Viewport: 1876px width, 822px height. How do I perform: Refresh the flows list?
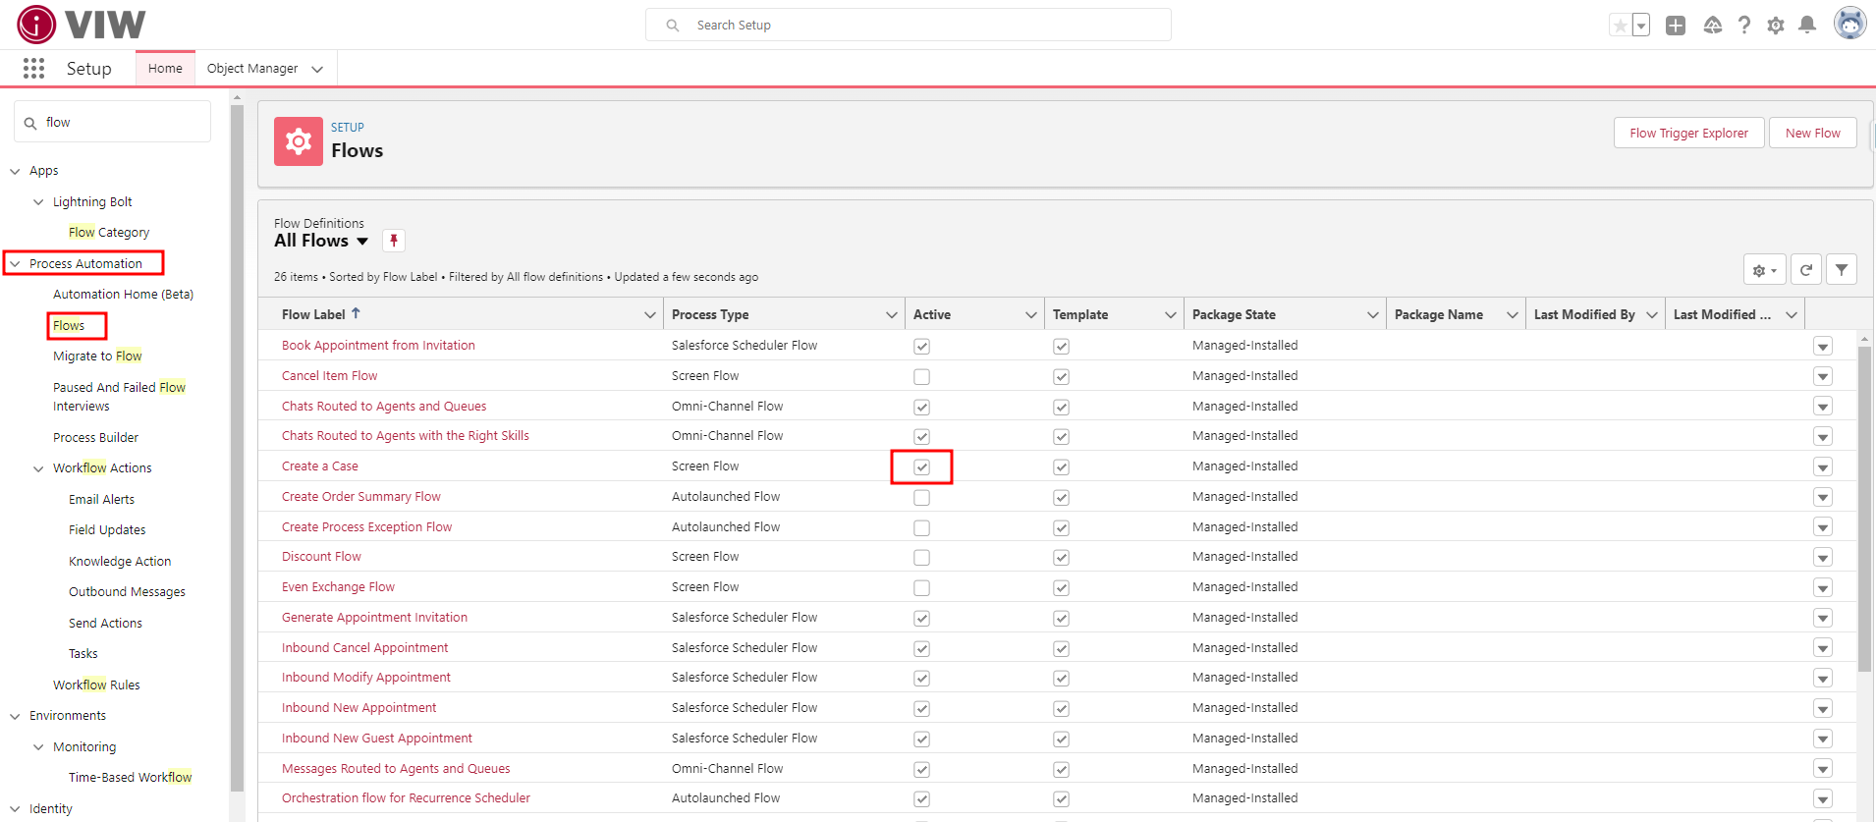[1806, 270]
